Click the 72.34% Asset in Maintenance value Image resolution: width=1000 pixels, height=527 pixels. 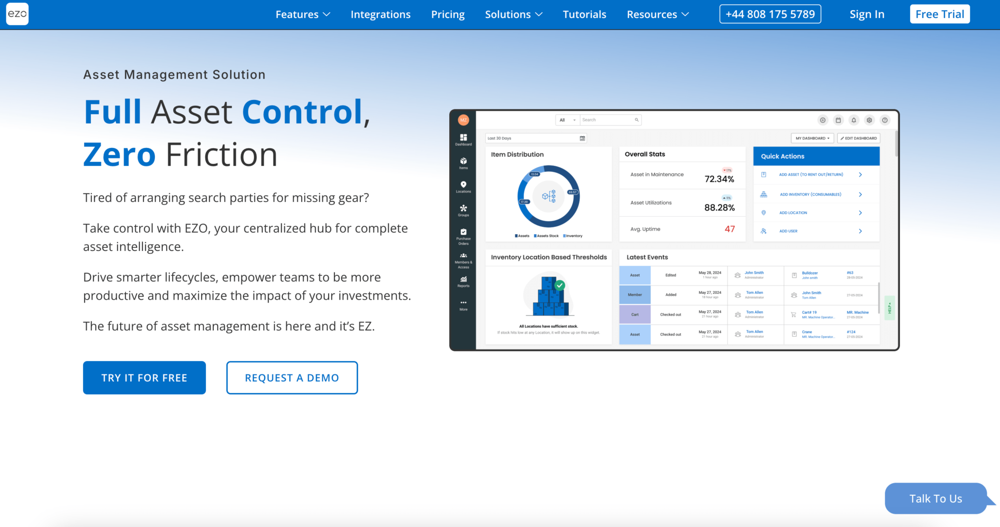pos(719,179)
